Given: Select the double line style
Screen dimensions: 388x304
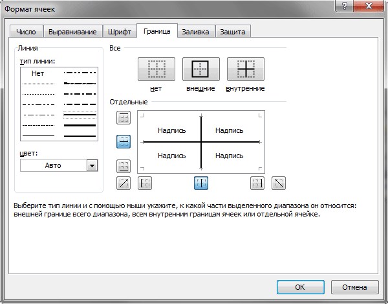Looking at the screenshot, I should pyautogui.click(x=80, y=135).
